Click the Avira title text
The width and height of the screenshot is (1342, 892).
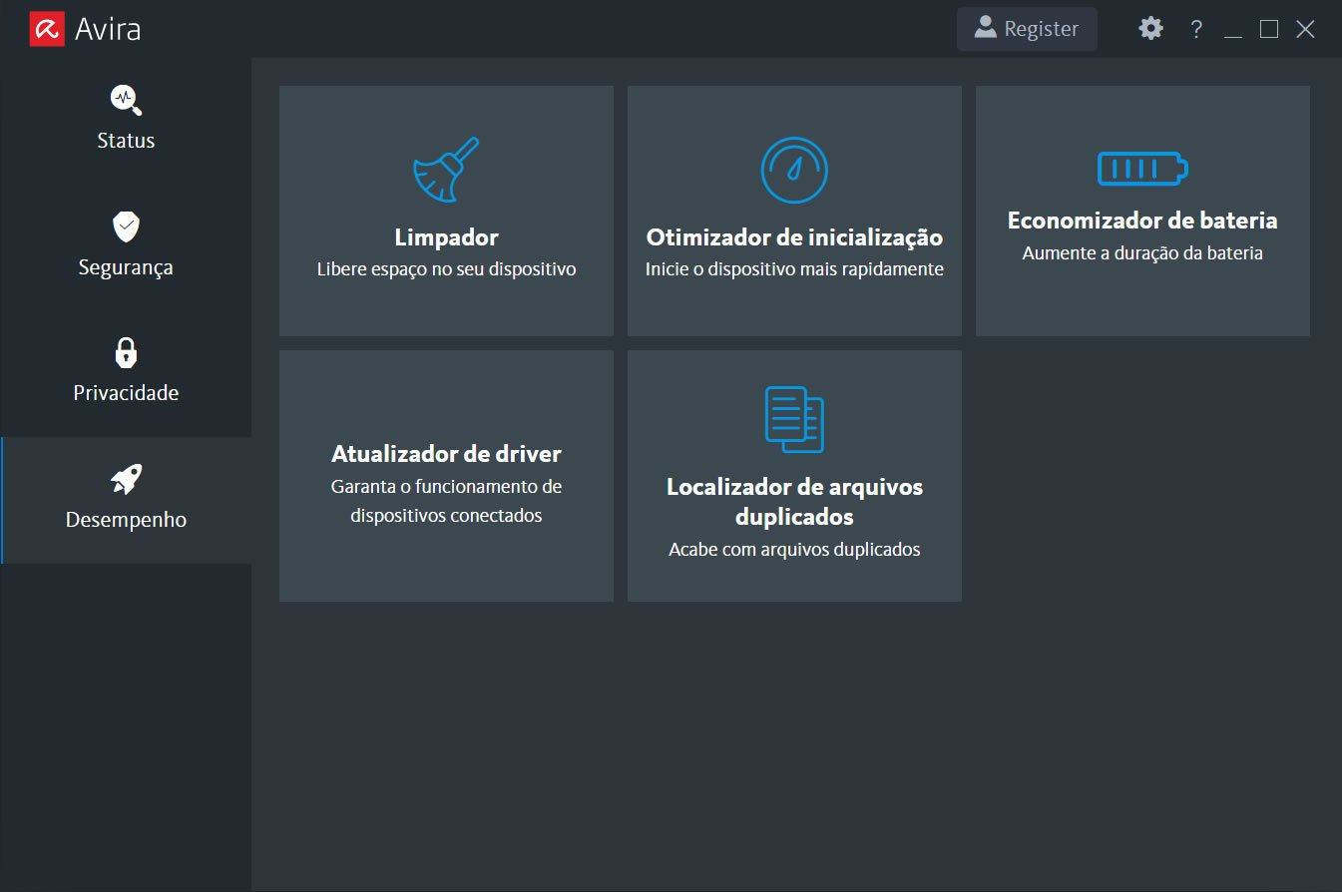pyautogui.click(x=108, y=29)
